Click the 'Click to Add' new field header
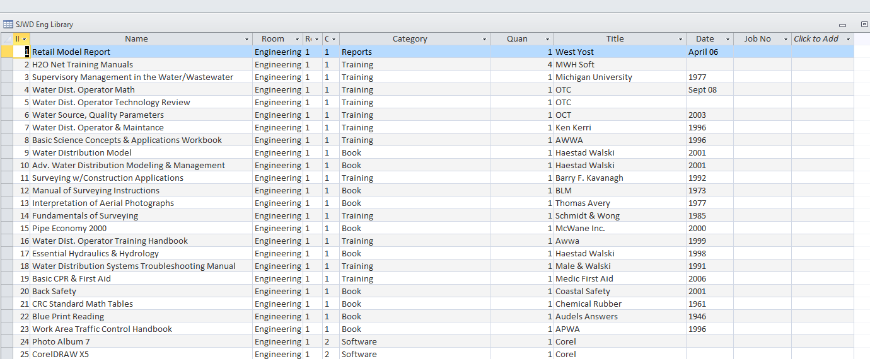Screen dimensions: 870x359 click(x=816, y=39)
